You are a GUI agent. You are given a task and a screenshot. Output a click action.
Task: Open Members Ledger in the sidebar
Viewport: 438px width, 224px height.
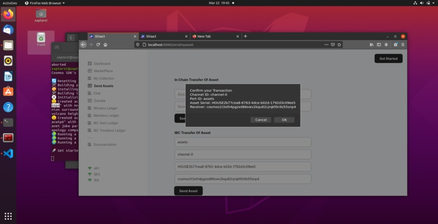(106, 116)
